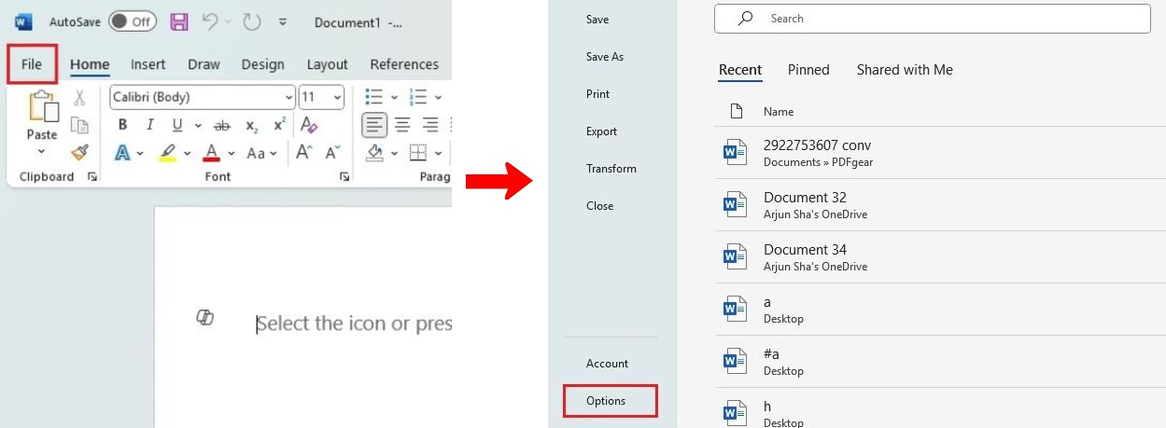Image resolution: width=1166 pixels, height=428 pixels.
Task: Toggle the AutoSave switch
Action: click(x=132, y=21)
